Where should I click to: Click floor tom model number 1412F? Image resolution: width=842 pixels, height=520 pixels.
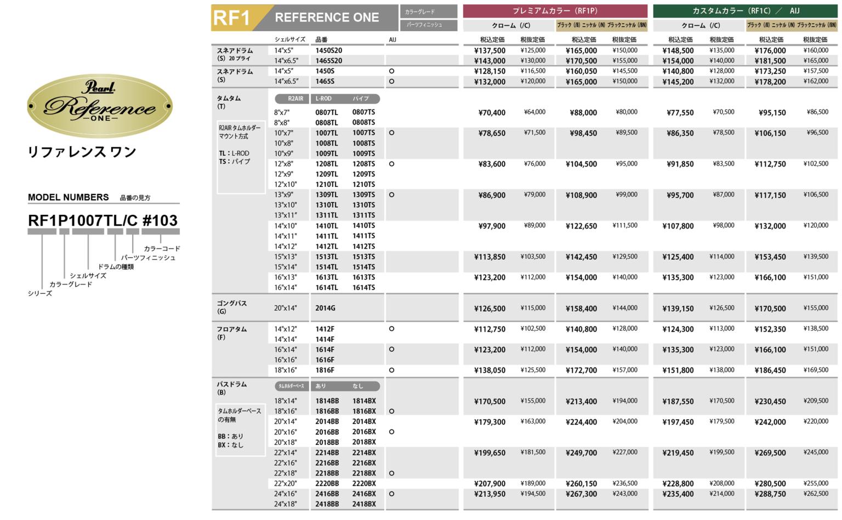[x=325, y=329]
